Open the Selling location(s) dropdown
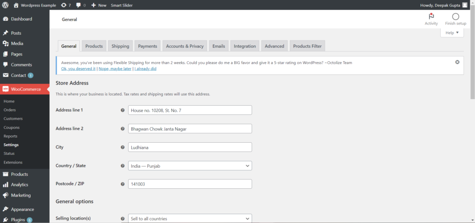 pos(190,218)
